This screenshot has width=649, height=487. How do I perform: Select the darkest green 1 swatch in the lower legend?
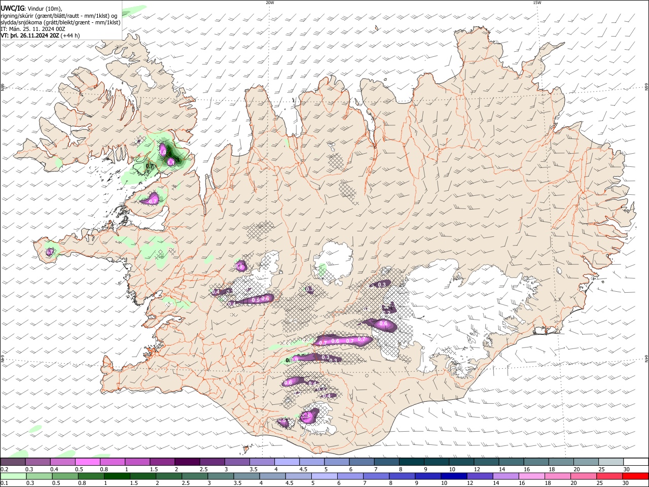tap(117, 476)
